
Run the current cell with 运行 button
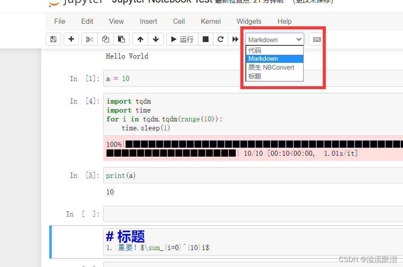click(x=182, y=39)
